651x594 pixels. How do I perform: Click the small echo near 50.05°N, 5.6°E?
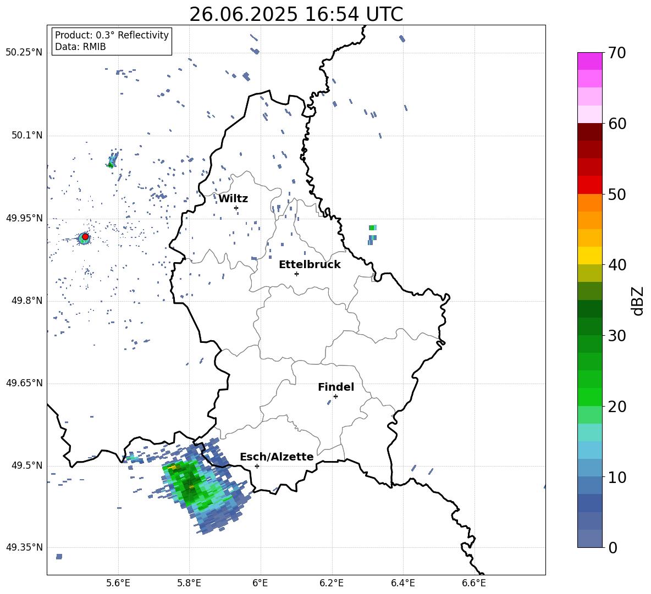pyautogui.click(x=113, y=160)
